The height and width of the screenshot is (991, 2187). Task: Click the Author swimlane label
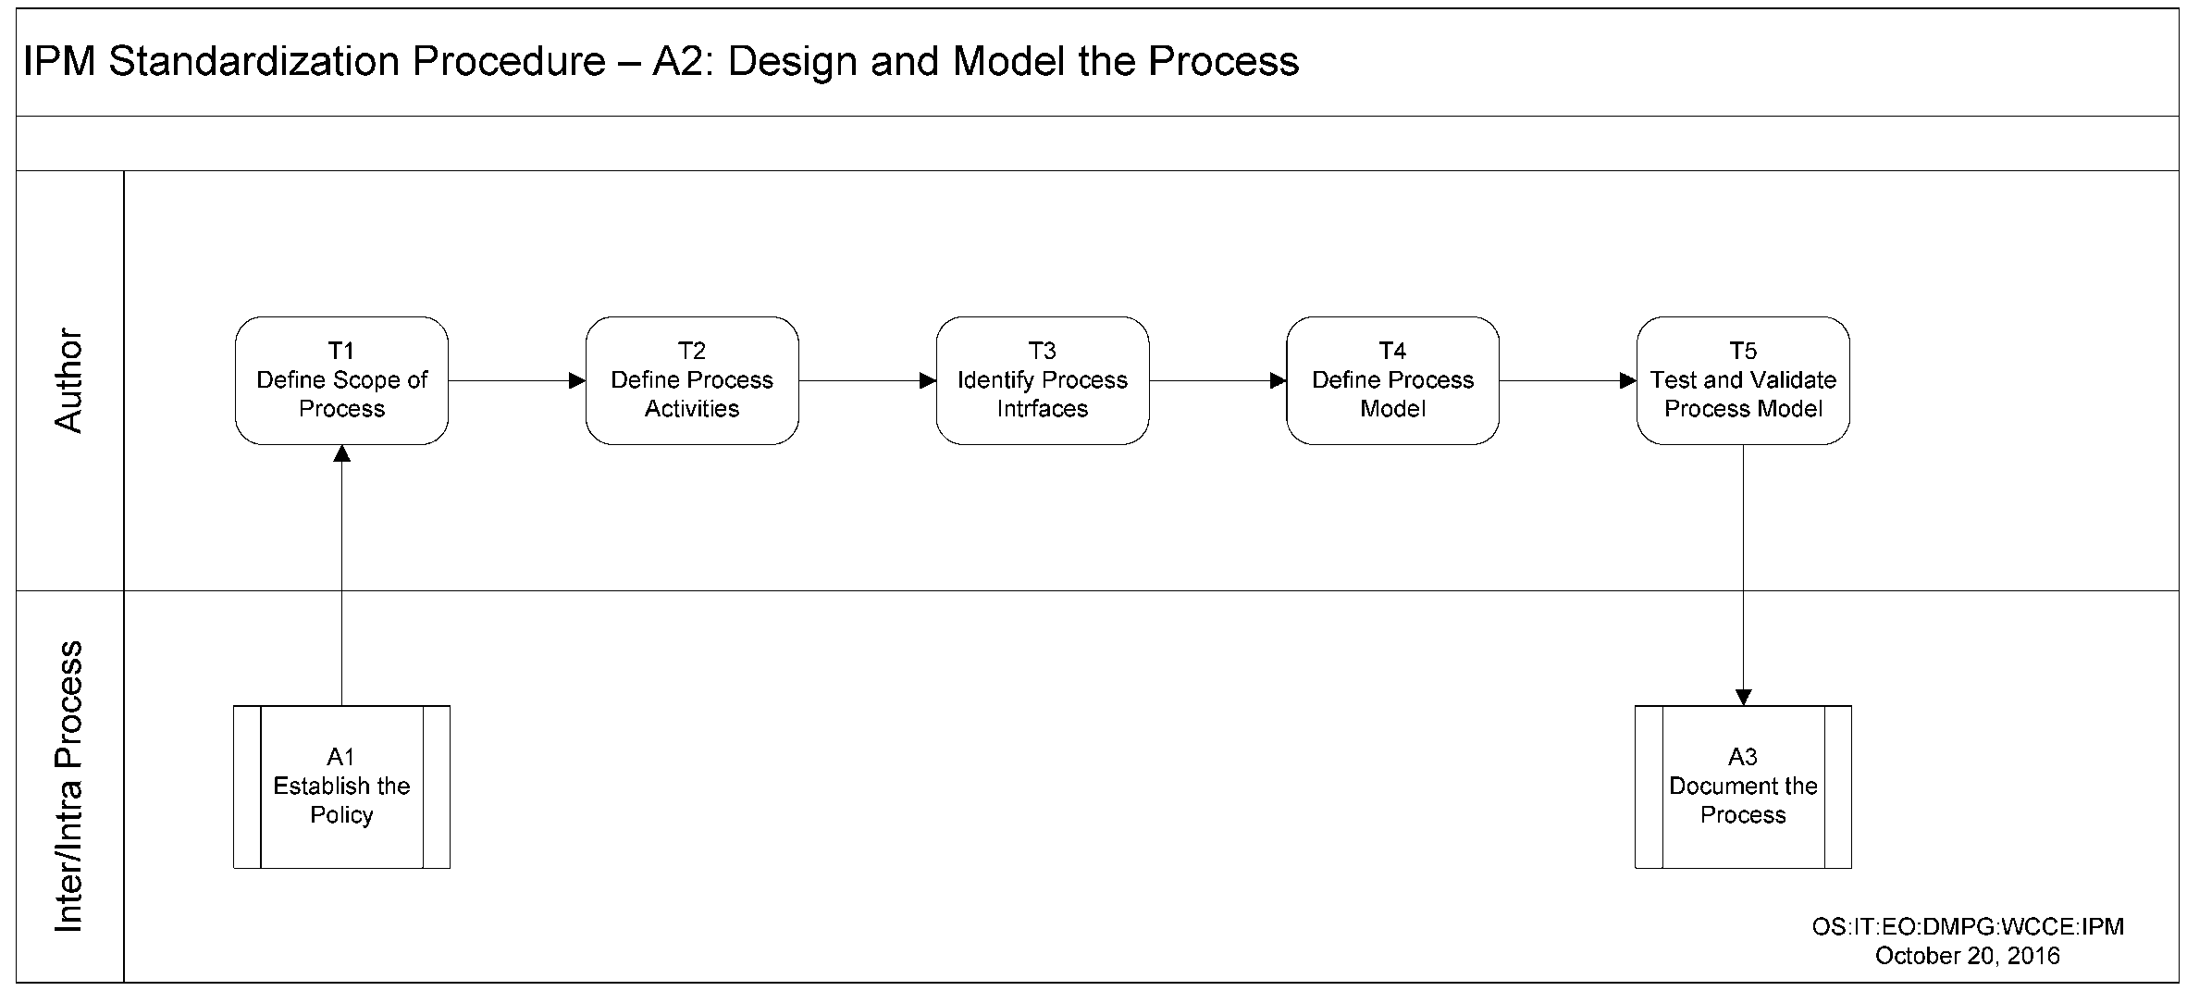coord(69,380)
